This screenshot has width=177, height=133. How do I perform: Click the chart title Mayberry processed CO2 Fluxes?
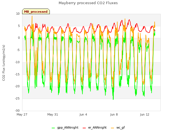pyautogui.click(x=88, y=3)
